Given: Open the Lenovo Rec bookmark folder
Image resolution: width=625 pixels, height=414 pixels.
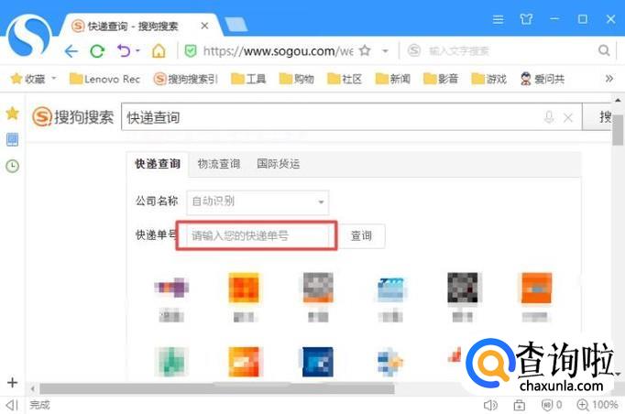Looking at the screenshot, I should (x=104, y=79).
